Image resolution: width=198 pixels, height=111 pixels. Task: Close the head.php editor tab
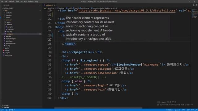55,5
